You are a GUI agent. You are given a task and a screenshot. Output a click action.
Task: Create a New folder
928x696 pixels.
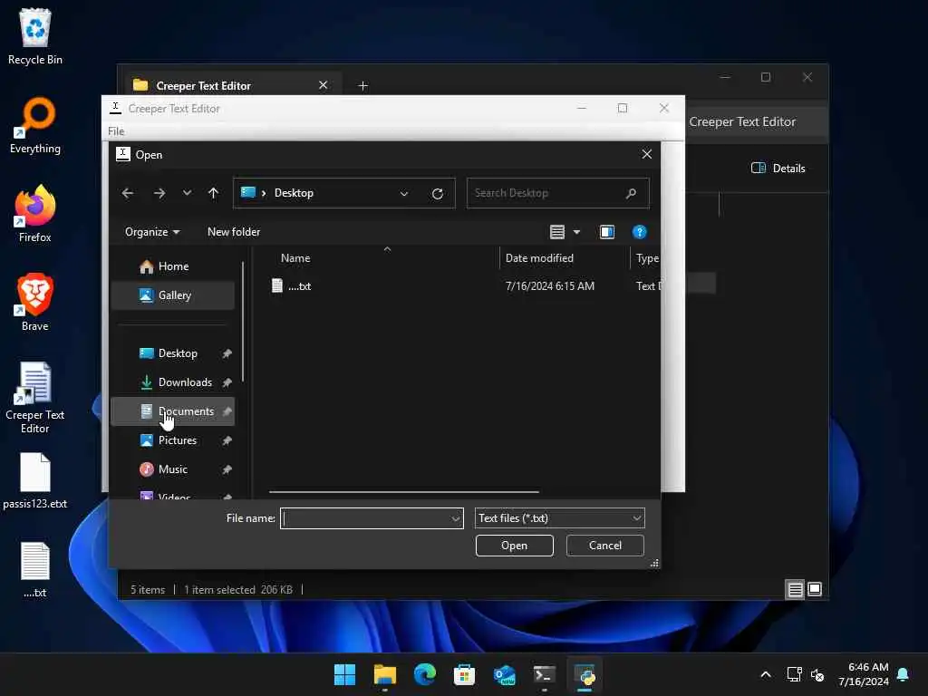[234, 232]
